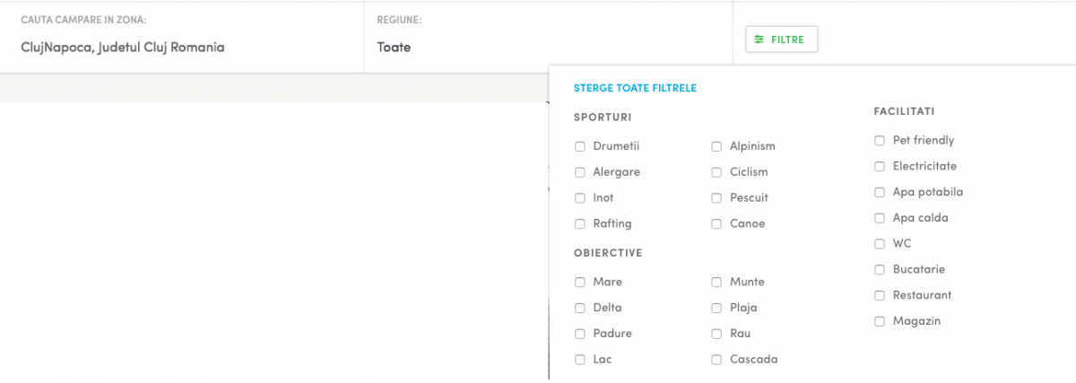Viewport: 1076px width, 383px height.
Task: Check the Drumetii sport checkbox
Action: (x=580, y=146)
